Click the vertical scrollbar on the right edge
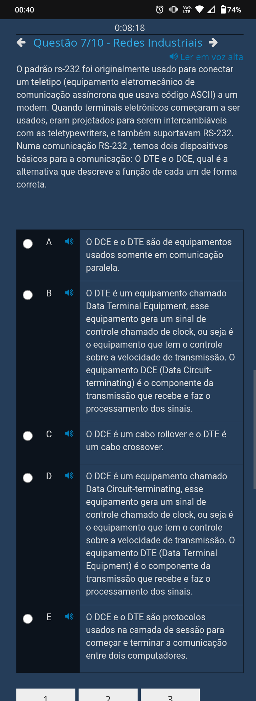256x701 pixels. point(254,429)
